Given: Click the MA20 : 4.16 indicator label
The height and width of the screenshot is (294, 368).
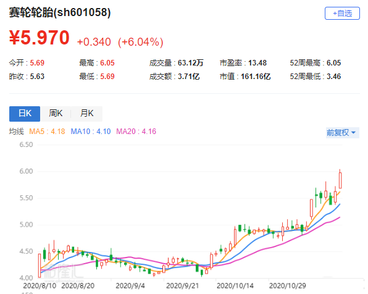Looking at the screenshot, I should 136,132.
